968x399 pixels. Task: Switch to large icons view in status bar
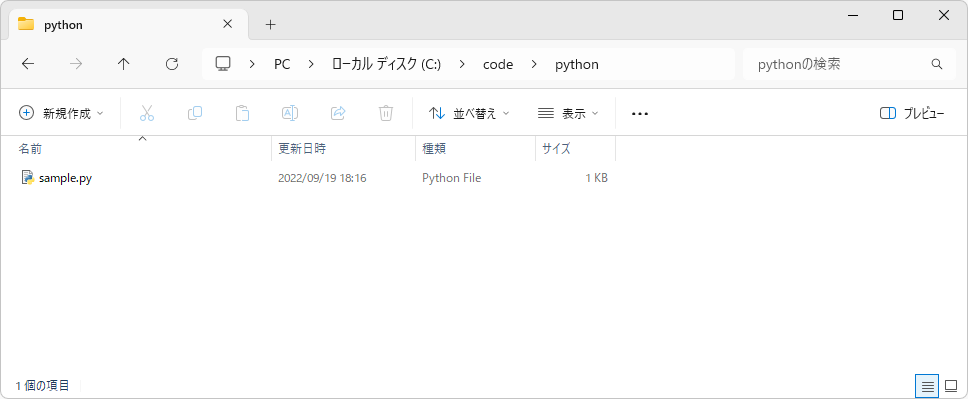point(951,386)
